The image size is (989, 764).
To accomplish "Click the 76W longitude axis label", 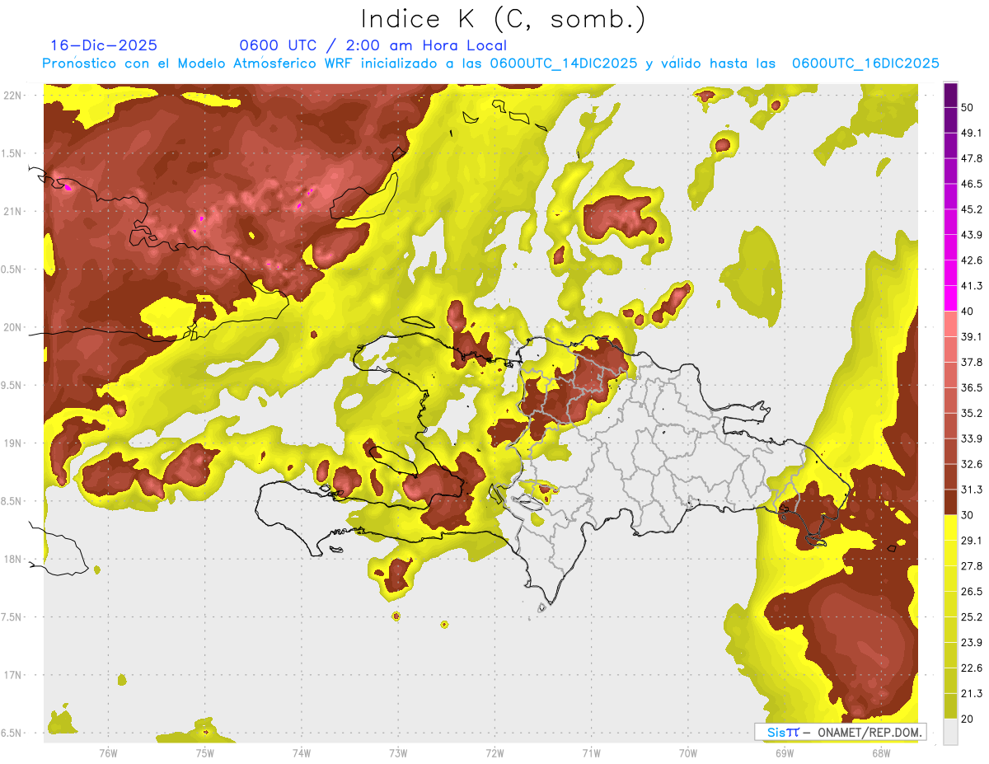I will (108, 753).
